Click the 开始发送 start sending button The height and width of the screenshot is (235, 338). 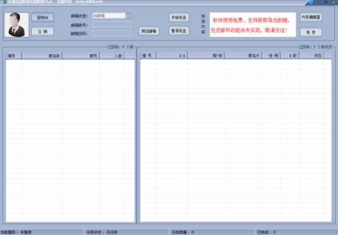tap(179, 18)
